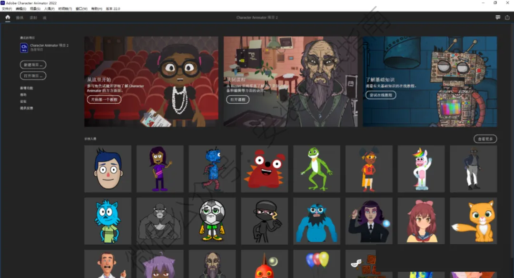Open the 人偶(P) menu
The width and height of the screenshot is (514, 278).
(49, 9)
